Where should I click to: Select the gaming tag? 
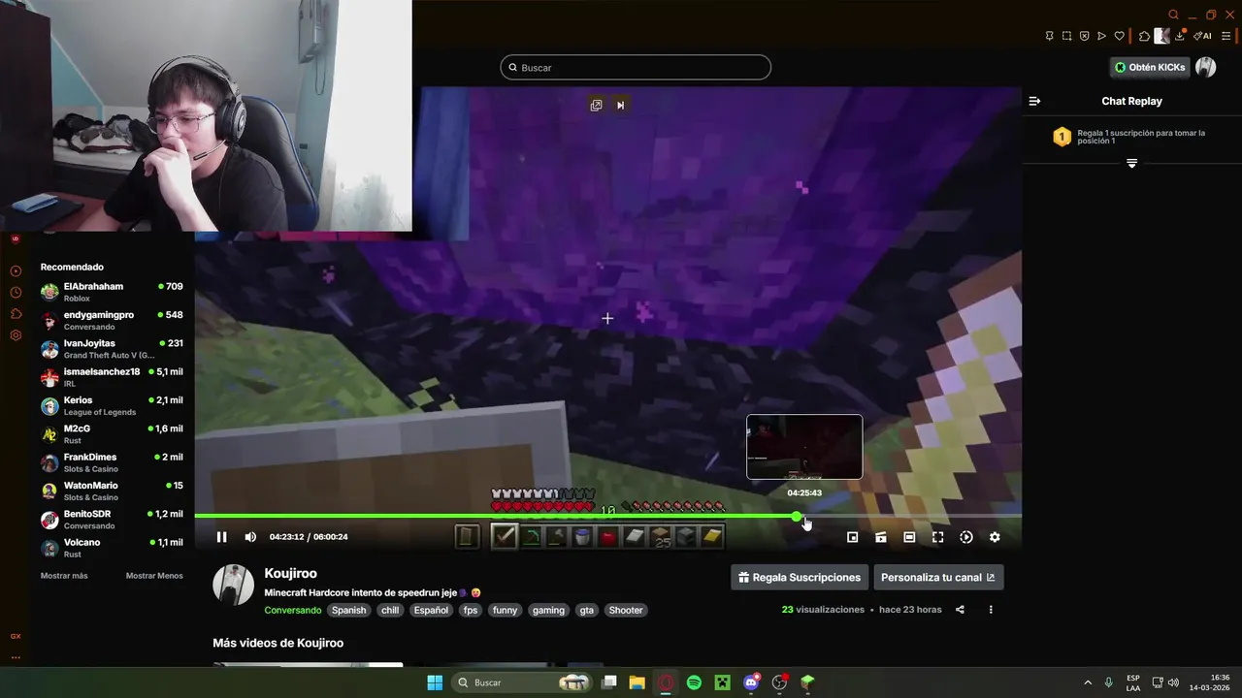click(x=548, y=610)
